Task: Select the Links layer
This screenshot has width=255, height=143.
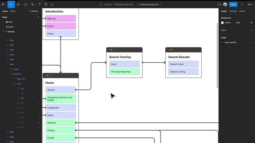Action: click(x=19, y=84)
